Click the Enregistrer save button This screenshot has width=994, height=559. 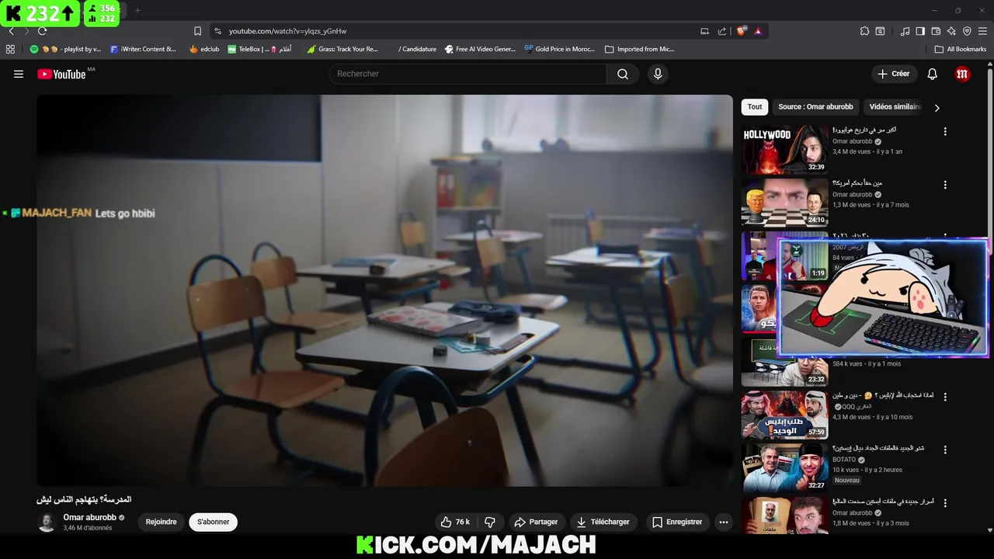pos(676,522)
